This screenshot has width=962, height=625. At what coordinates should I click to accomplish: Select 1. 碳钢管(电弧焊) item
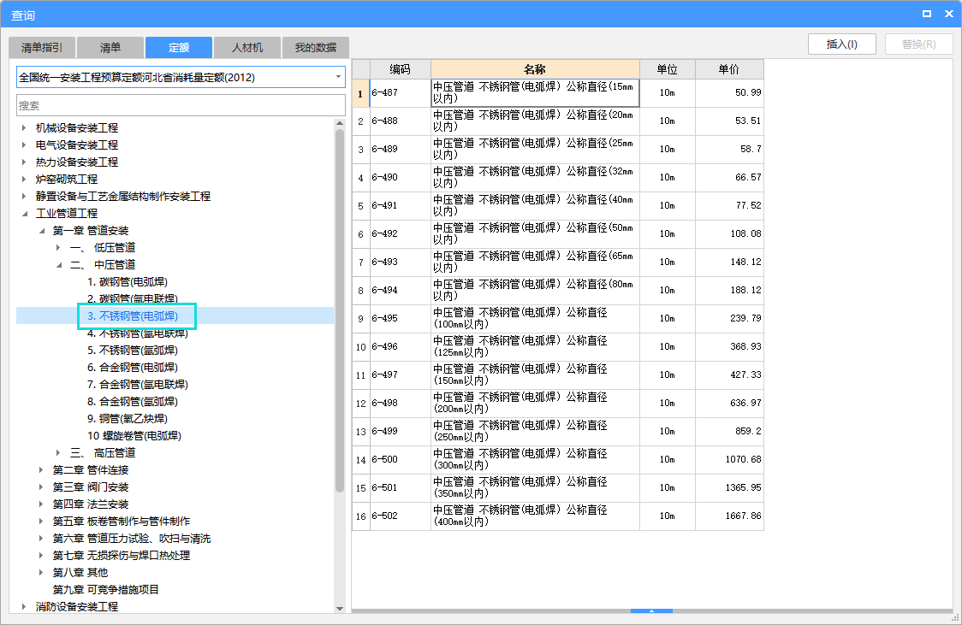coord(127,282)
